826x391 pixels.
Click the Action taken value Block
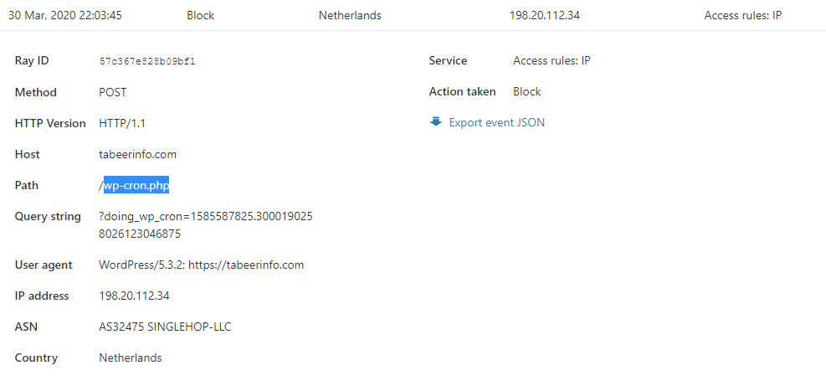coord(526,91)
